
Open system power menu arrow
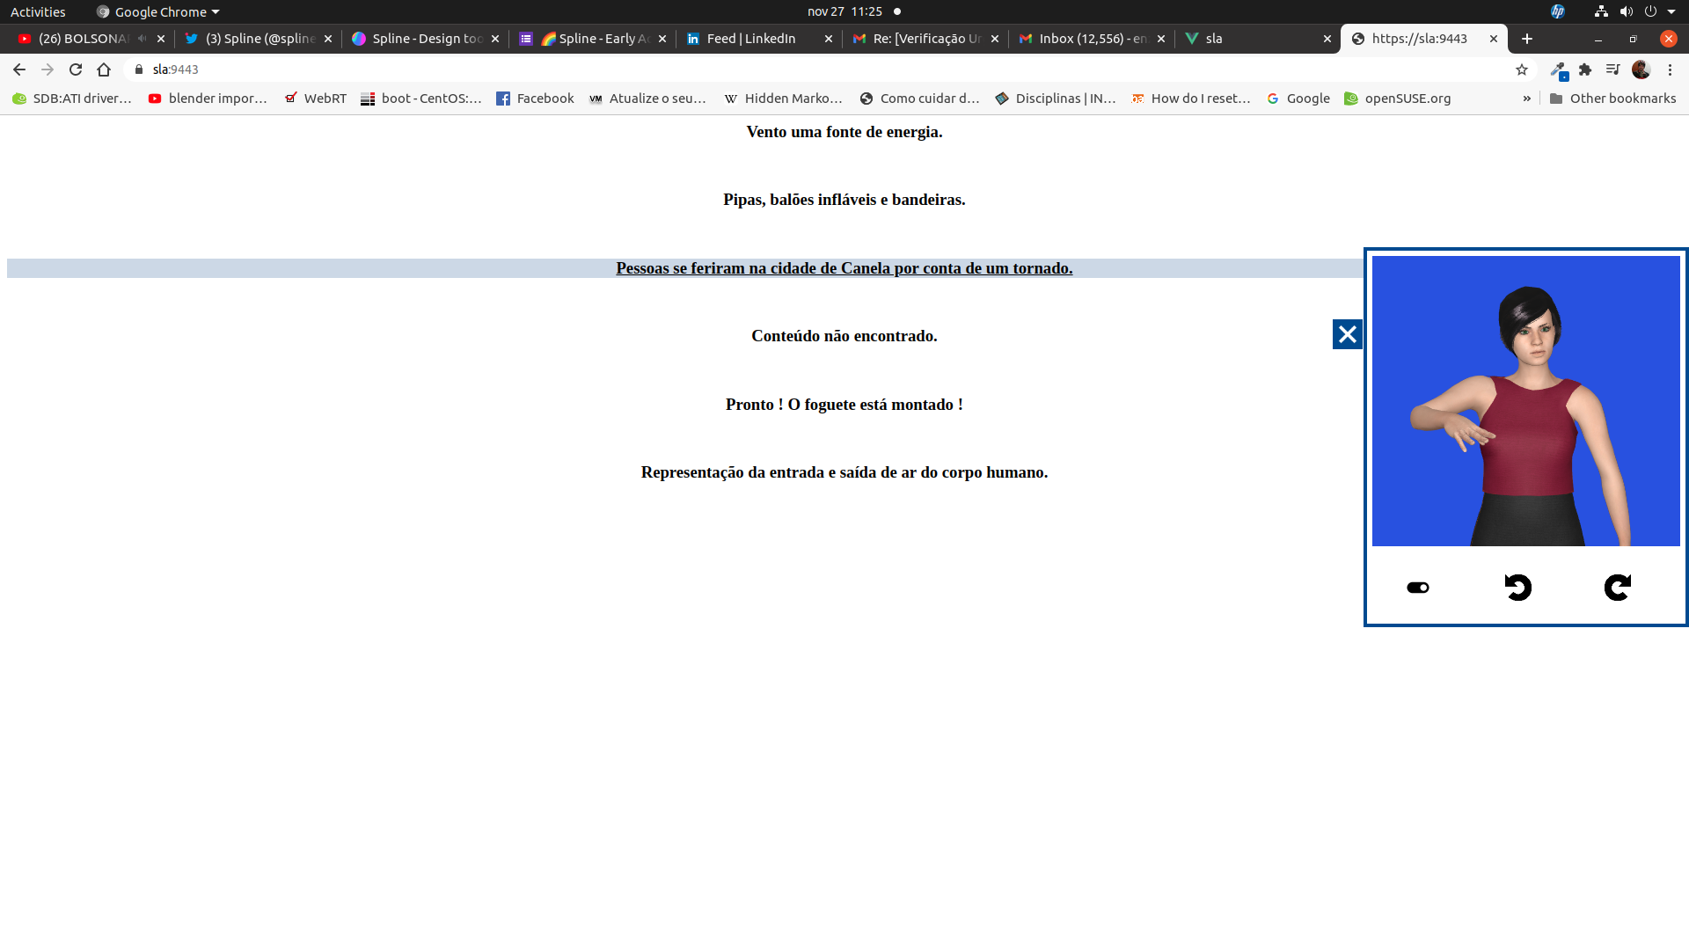tap(1671, 11)
